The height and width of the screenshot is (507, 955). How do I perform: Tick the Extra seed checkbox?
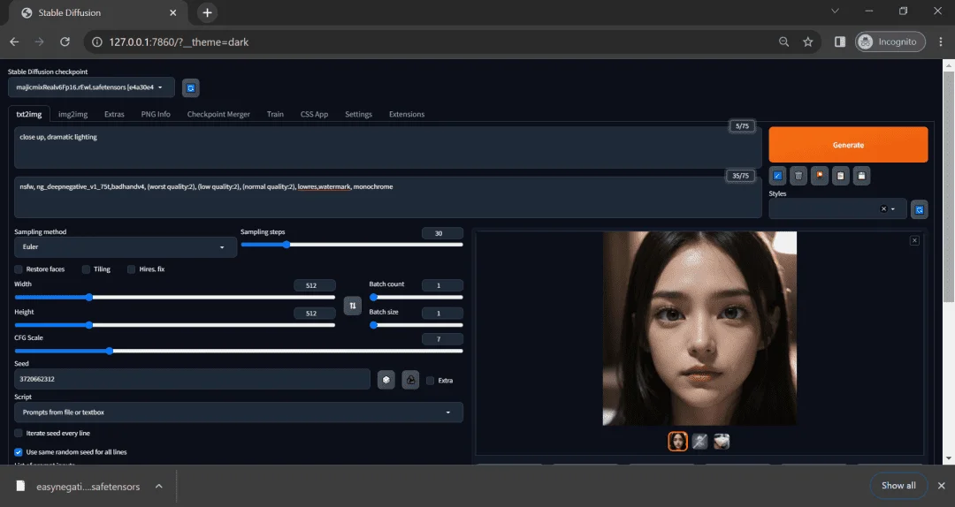click(x=430, y=381)
